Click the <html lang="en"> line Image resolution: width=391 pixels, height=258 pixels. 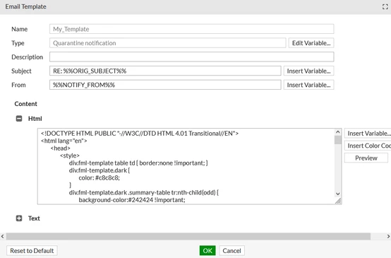click(64, 141)
